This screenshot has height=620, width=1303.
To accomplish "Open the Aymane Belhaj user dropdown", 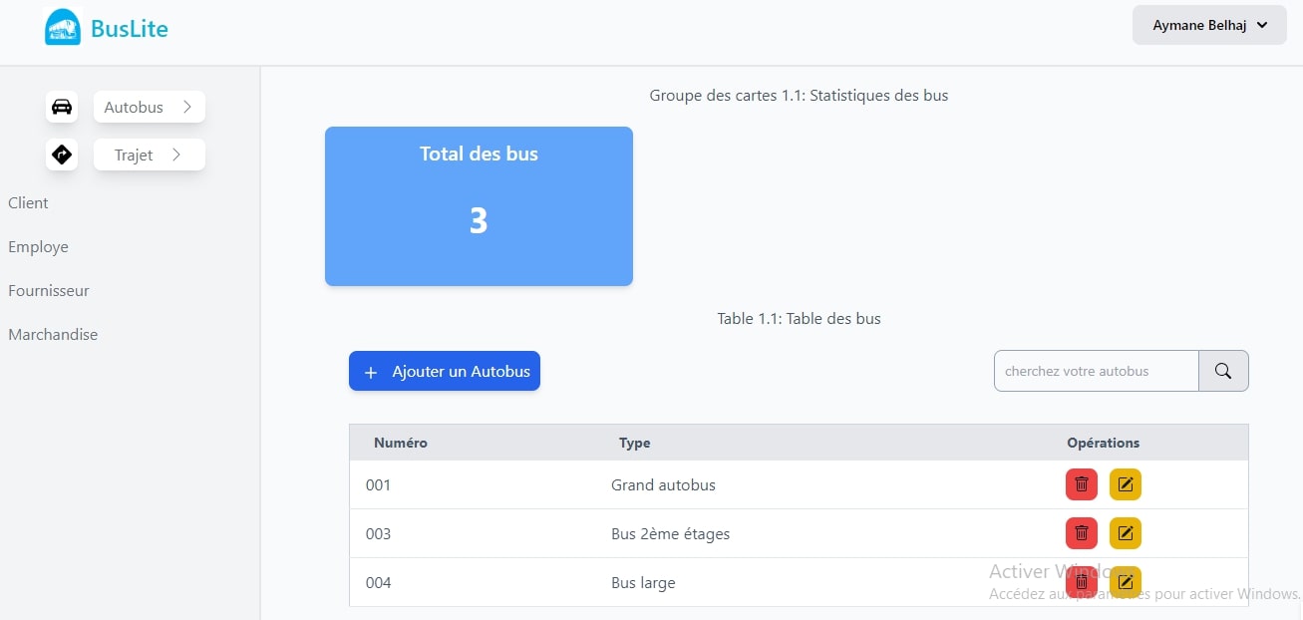I will 1209,25.
